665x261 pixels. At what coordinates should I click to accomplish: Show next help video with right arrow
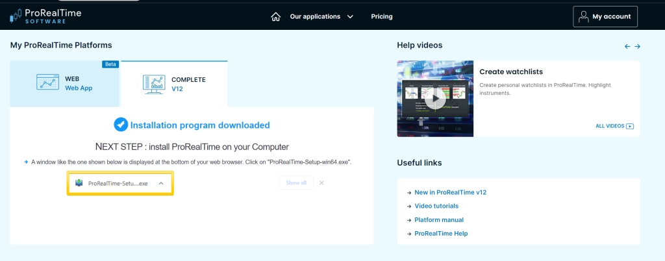point(638,46)
